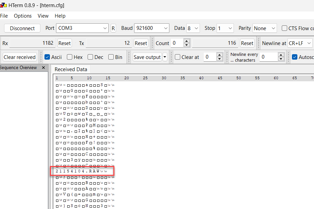
Task: Switch to the Received Data tab
Action: point(71,69)
